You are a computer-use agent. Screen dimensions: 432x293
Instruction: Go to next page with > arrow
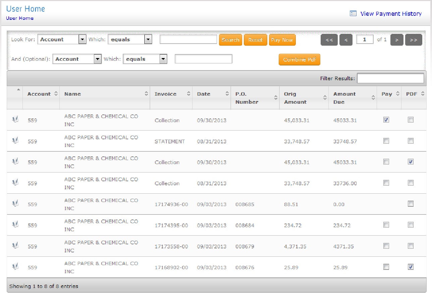coord(397,40)
